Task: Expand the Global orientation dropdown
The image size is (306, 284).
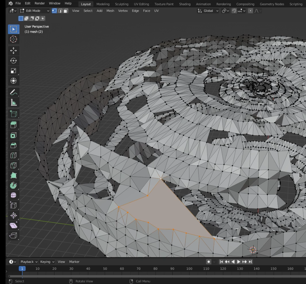Action: [x=208, y=11]
